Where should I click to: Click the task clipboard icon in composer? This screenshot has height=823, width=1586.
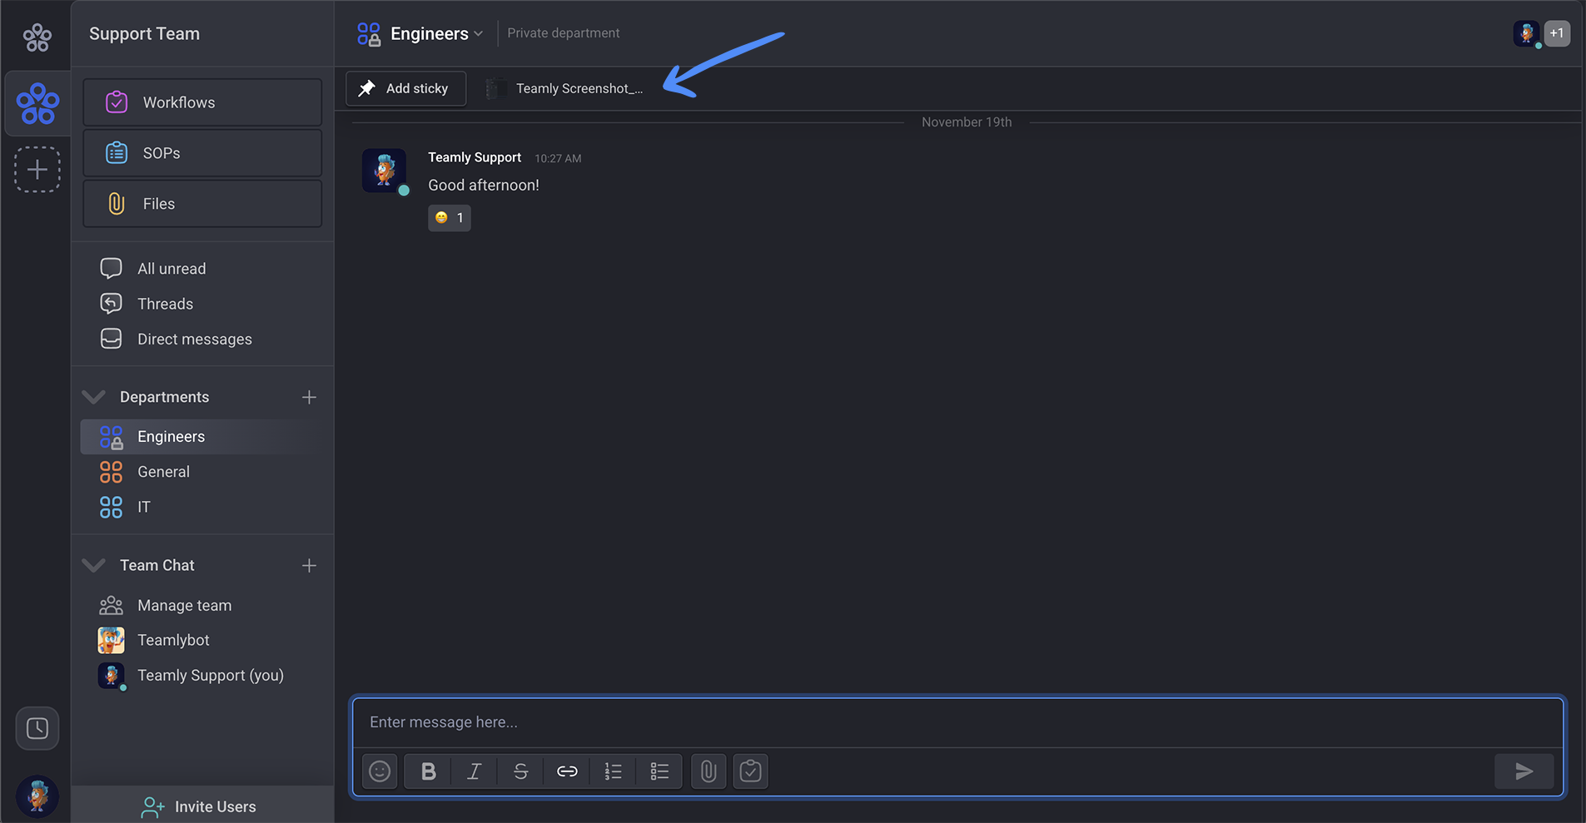coord(750,771)
